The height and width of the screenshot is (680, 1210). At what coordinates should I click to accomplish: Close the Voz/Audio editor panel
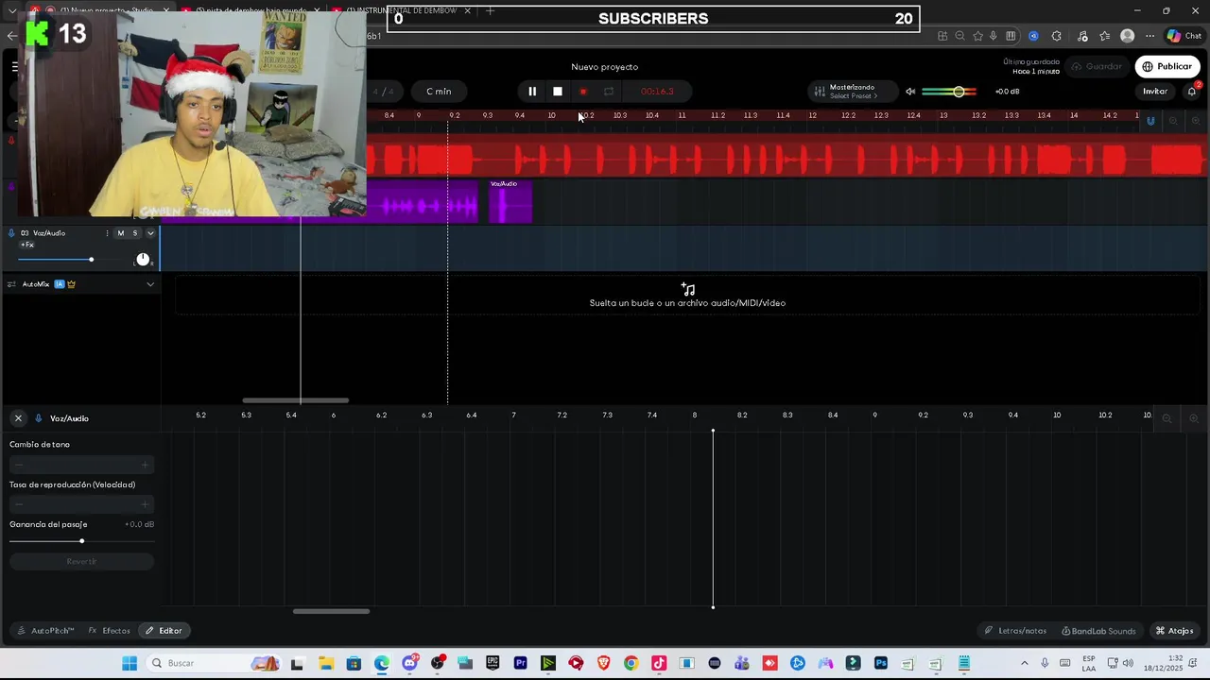point(18,418)
